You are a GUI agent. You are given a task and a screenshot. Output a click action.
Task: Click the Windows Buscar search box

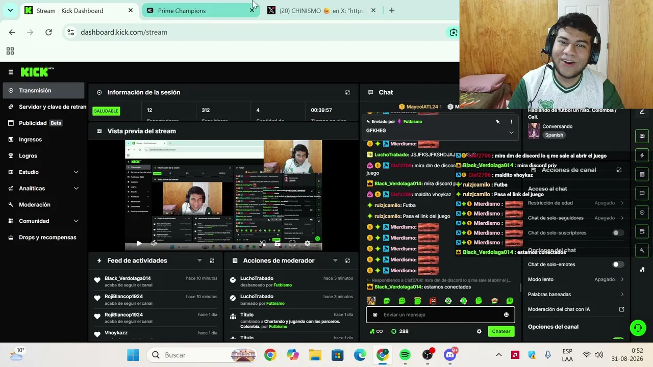203,355
